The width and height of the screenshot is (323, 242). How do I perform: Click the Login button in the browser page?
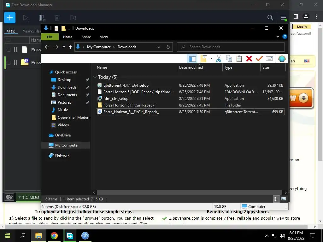click(302, 26)
